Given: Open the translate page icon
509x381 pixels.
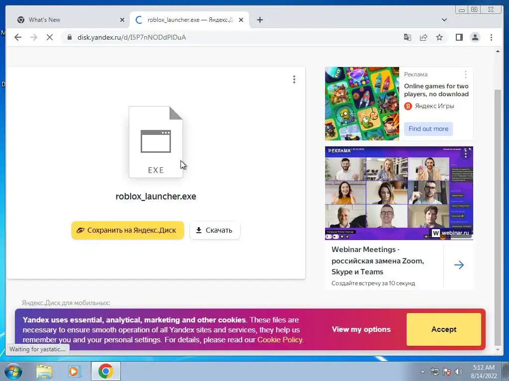Looking at the screenshot, I should tap(408, 37).
